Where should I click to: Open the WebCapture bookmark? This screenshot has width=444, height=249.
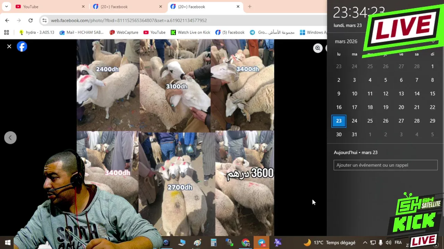[124, 32]
